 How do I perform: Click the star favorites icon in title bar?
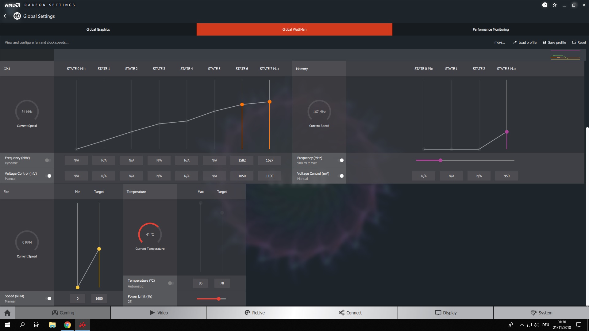(x=555, y=5)
